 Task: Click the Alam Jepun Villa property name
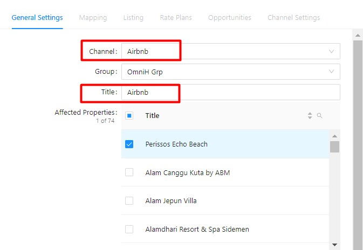pos(171,201)
